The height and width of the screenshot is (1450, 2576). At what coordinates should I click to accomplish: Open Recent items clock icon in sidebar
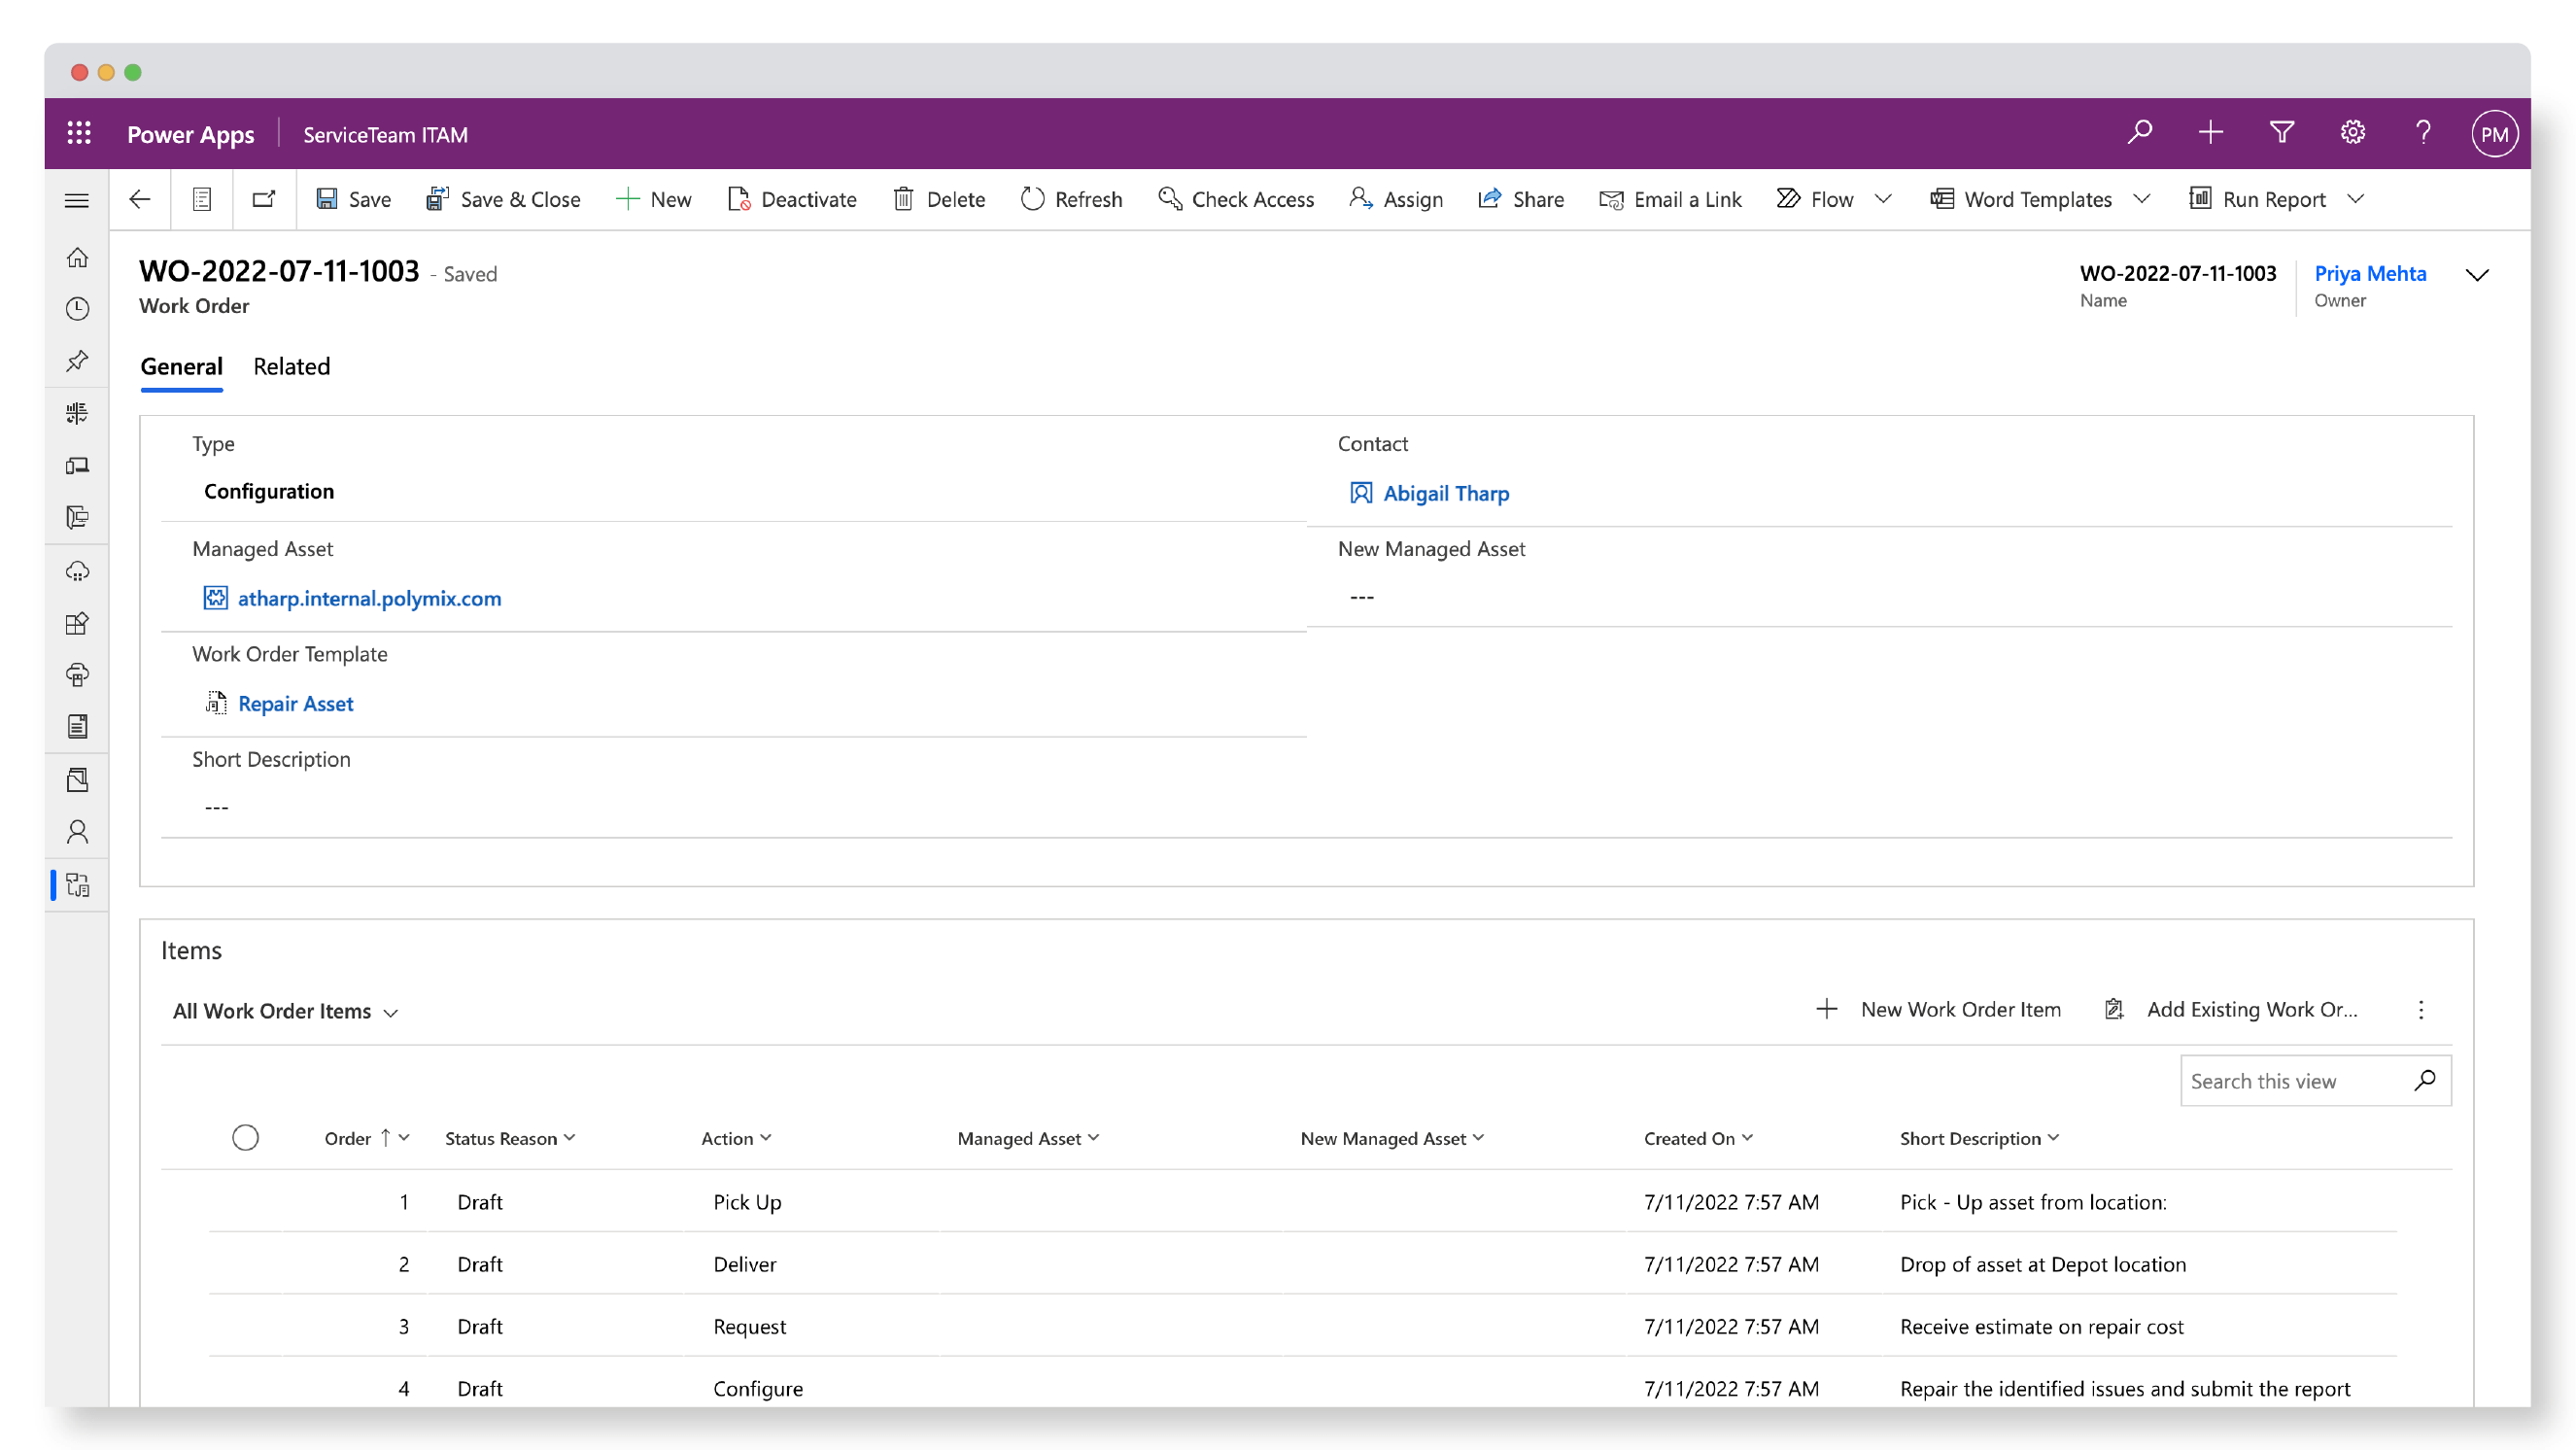point(77,309)
